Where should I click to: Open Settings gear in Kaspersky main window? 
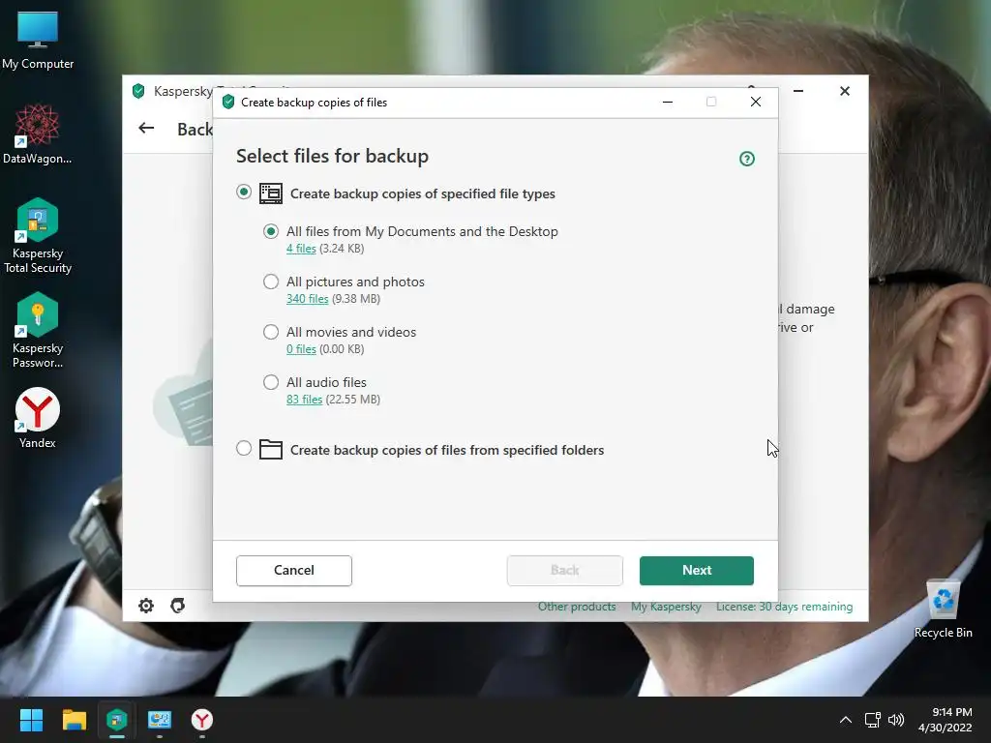(x=146, y=606)
